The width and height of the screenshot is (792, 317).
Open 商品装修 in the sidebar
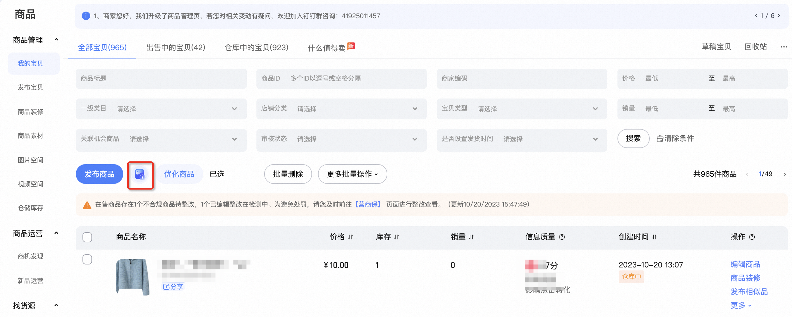point(30,112)
